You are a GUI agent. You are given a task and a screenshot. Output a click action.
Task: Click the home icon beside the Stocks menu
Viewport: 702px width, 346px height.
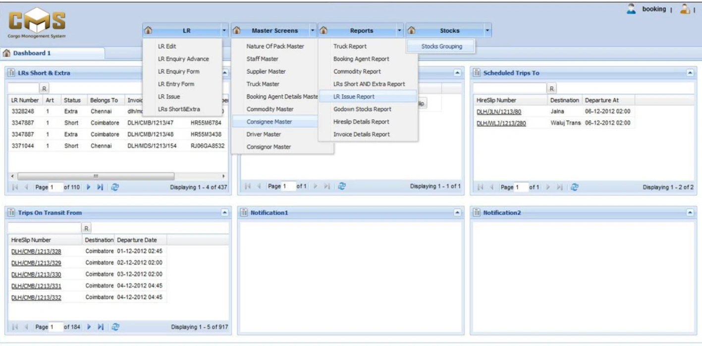(412, 30)
